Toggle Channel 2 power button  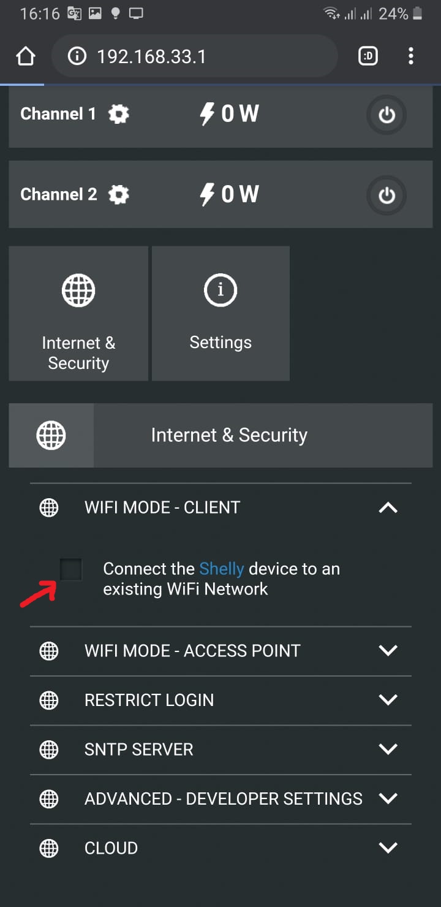click(386, 195)
